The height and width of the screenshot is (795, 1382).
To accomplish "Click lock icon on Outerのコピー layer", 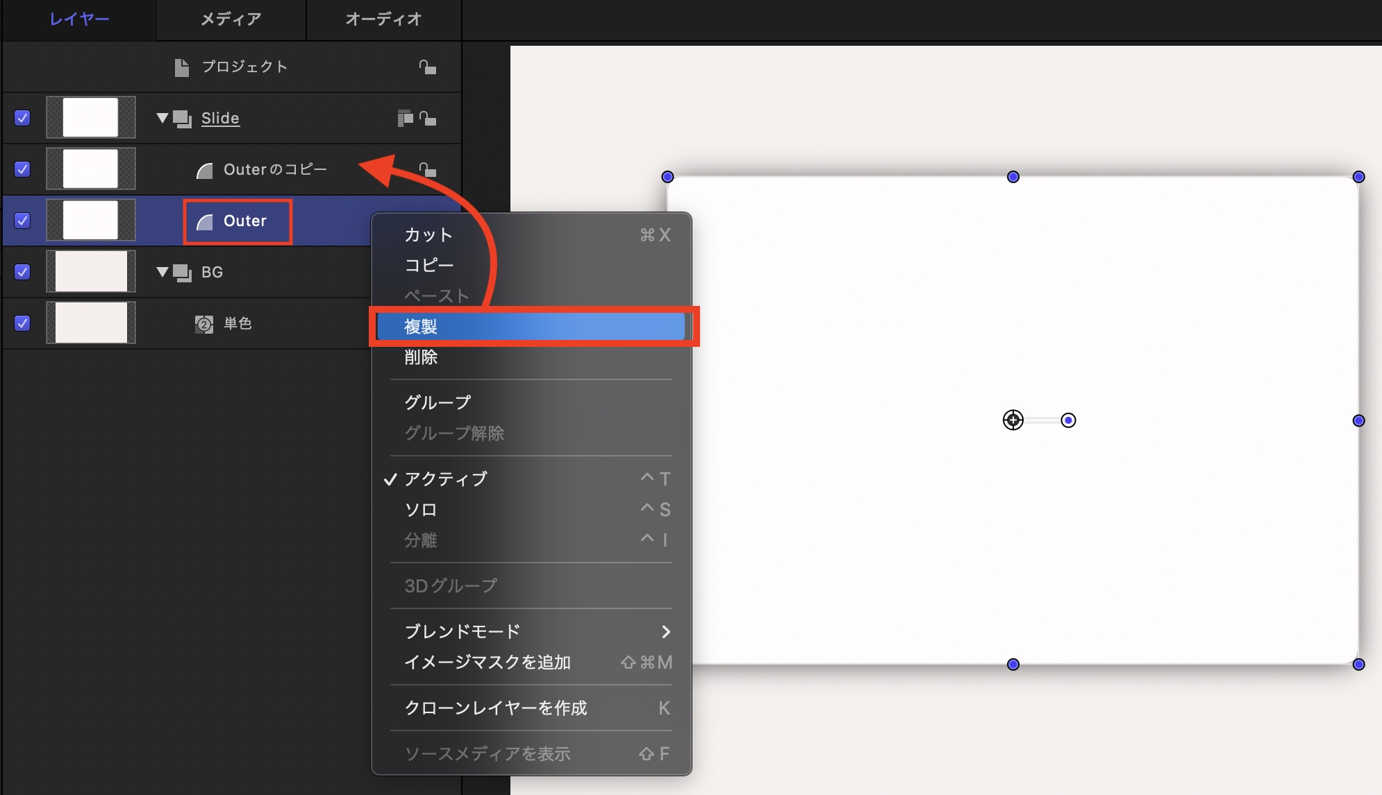I will pos(428,170).
